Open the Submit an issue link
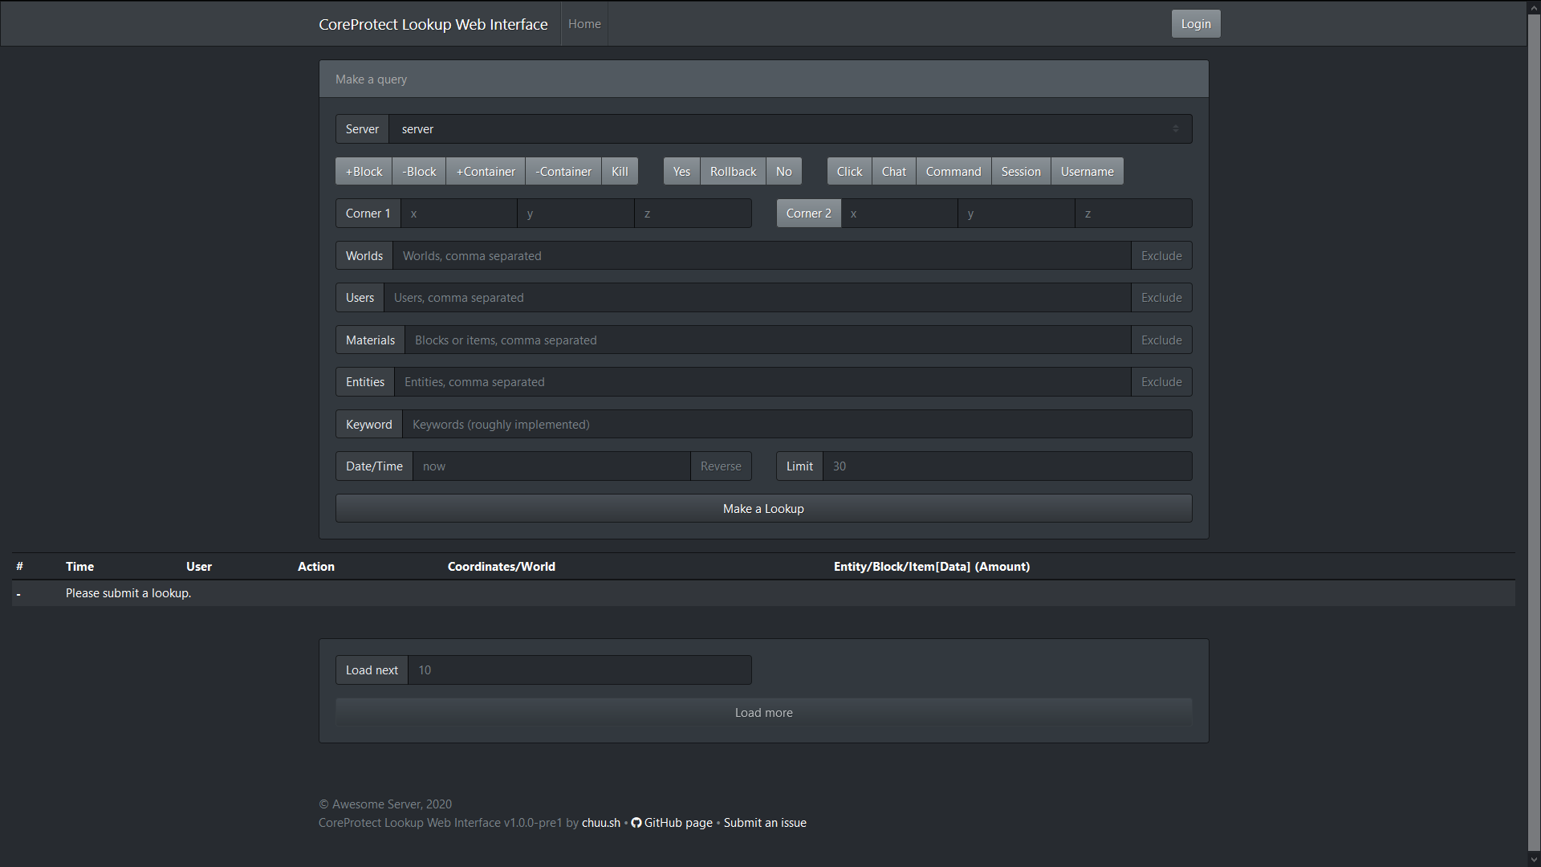The height and width of the screenshot is (867, 1541). coord(764,823)
